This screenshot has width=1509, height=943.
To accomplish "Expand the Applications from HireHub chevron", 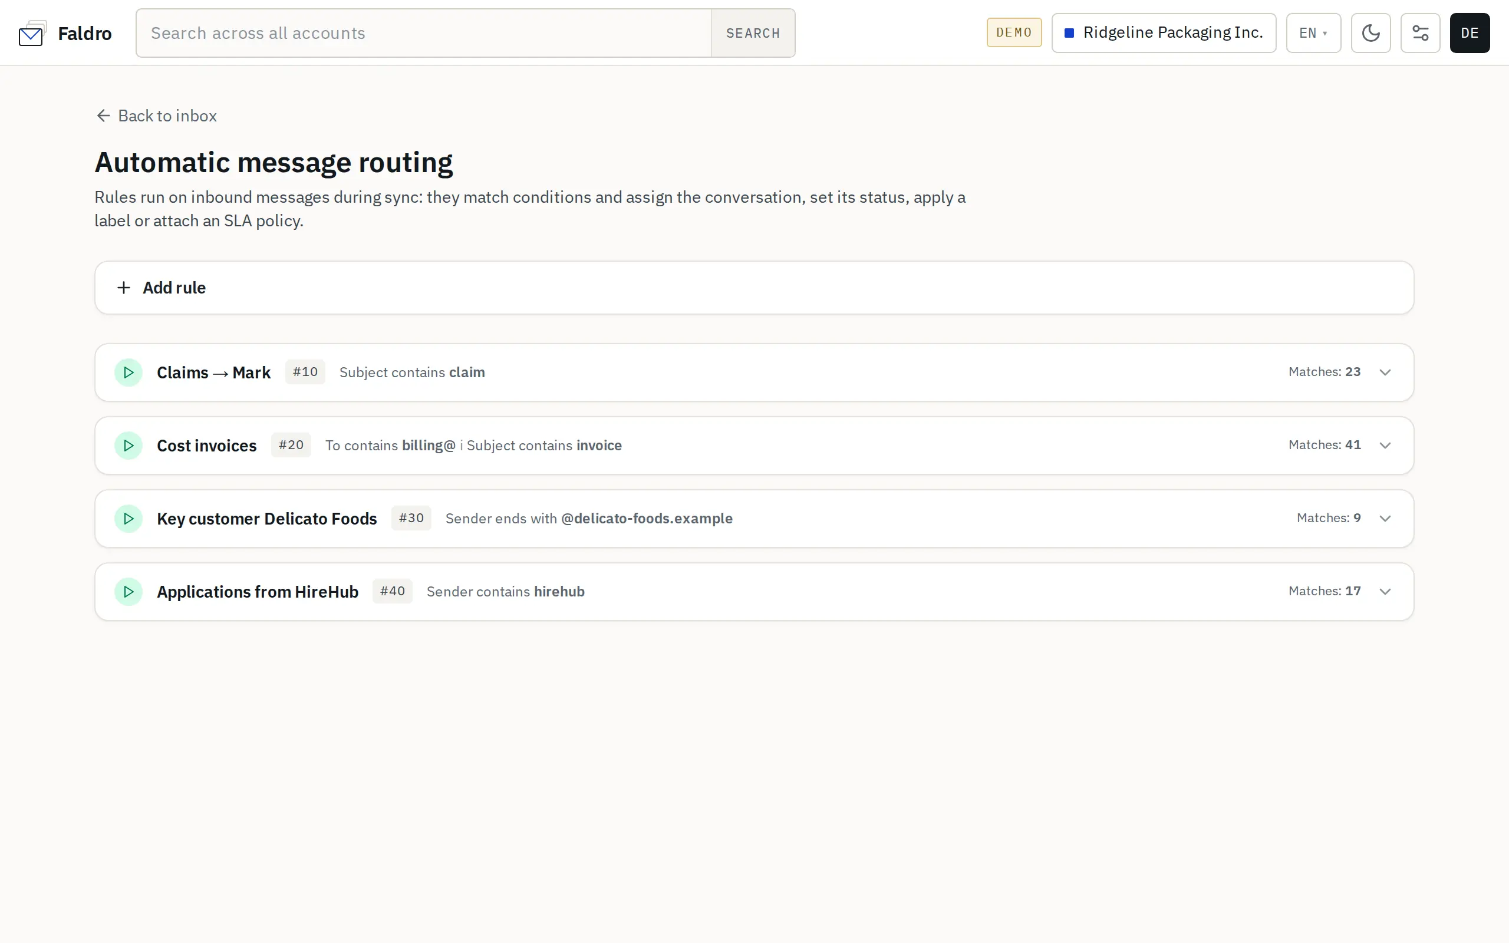I will 1385,591.
